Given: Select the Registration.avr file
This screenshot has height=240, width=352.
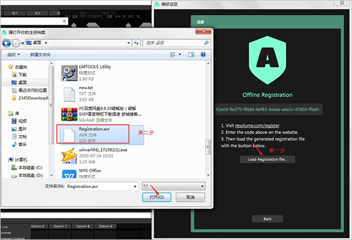Looking at the screenshot, I should point(102,135).
